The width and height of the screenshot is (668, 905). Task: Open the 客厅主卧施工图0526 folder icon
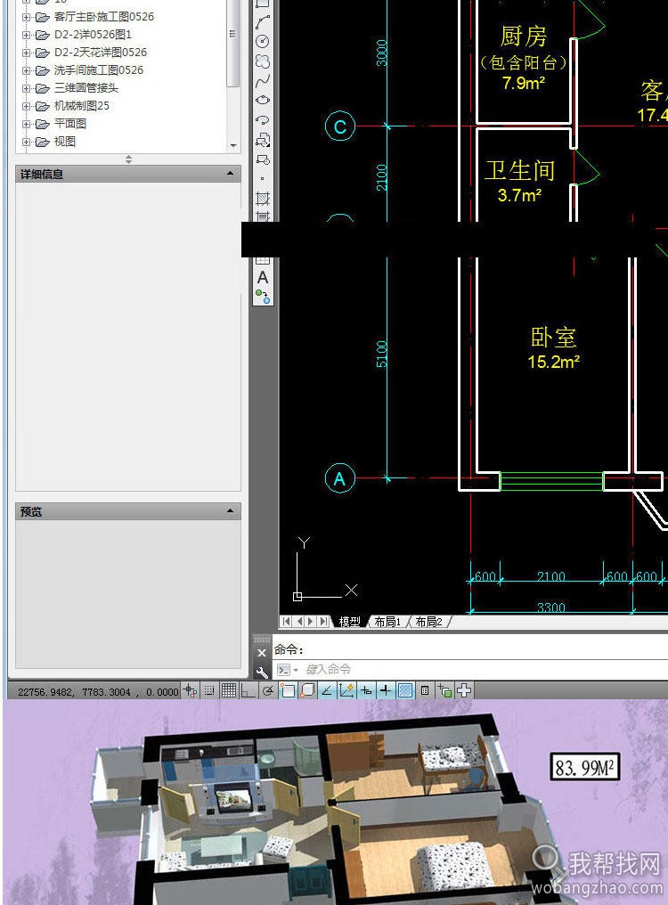[42, 17]
